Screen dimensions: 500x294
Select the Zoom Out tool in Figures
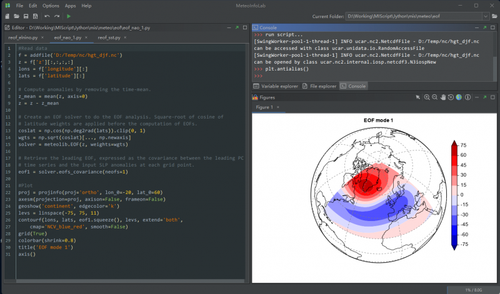pos(435,97)
